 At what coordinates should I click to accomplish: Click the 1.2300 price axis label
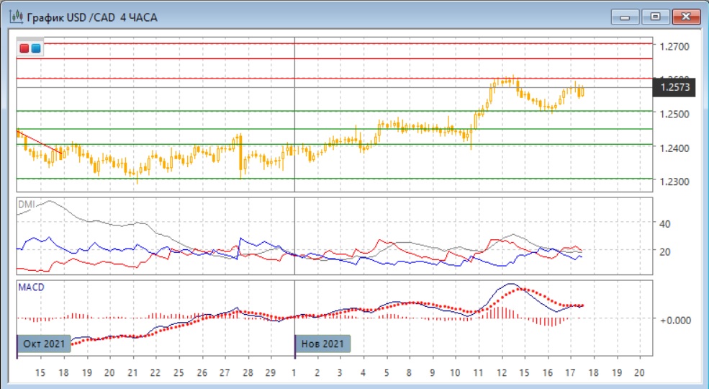(x=674, y=182)
